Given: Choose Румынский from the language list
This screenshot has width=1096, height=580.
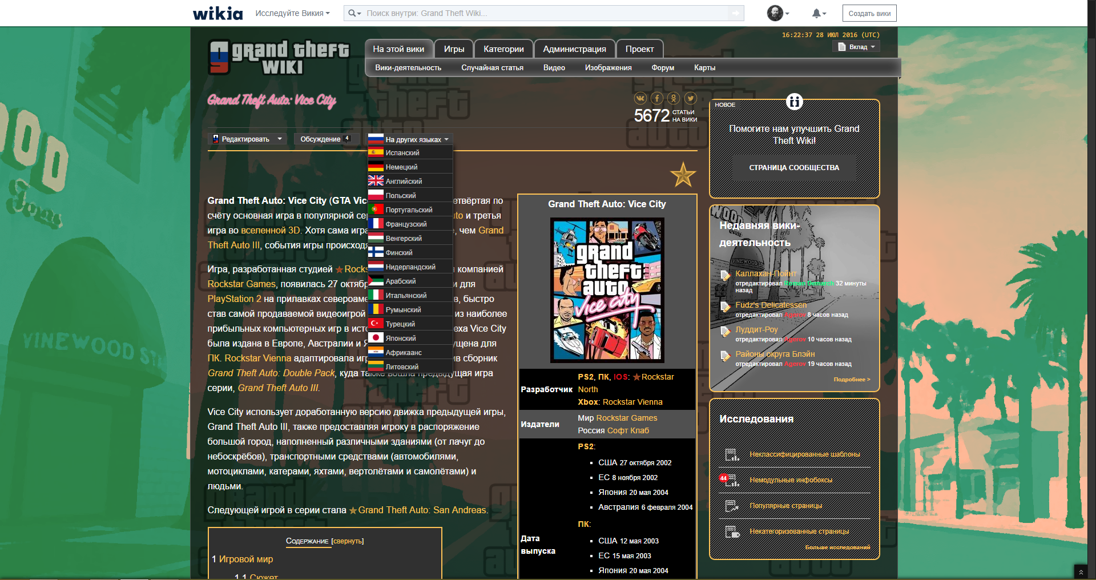Looking at the screenshot, I should tap(410, 309).
